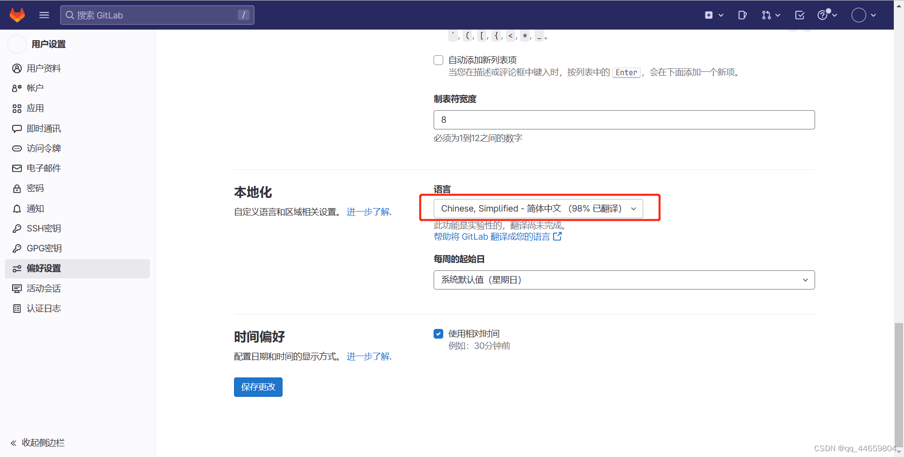
Task: Click the Enter key label in description
Action: coord(626,72)
